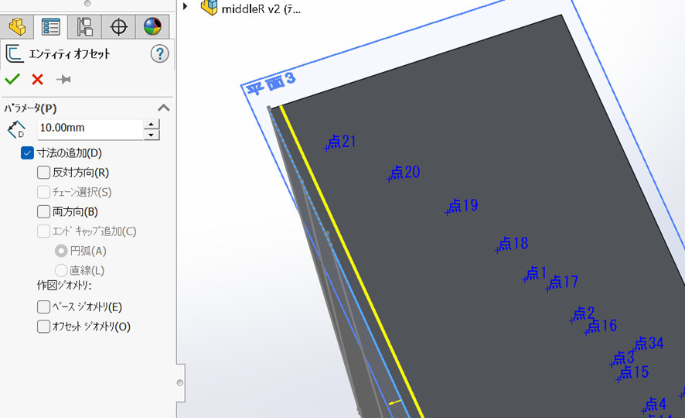Click the Offset Entities title icon

coord(14,53)
